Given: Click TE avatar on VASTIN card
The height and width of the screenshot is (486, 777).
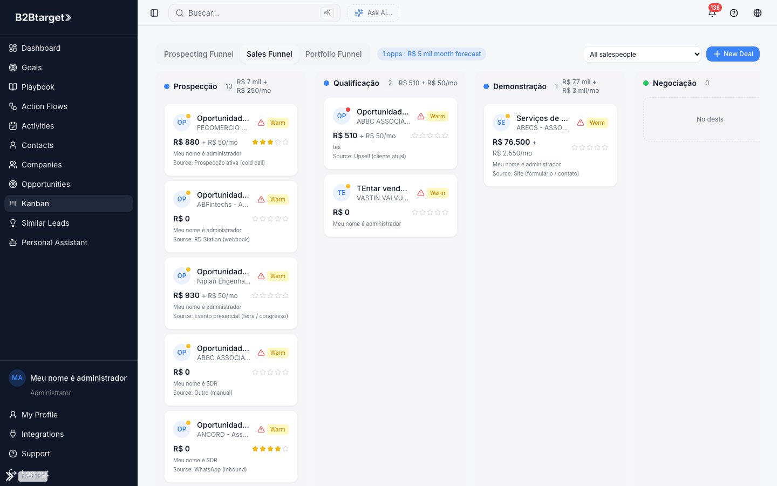Looking at the screenshot, I should point(342,193).
